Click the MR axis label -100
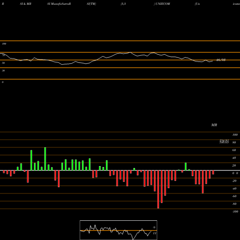 235,212
